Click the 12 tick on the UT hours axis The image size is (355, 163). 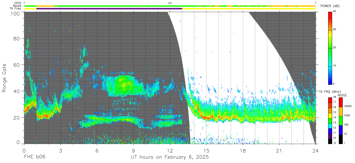(170, 151)
